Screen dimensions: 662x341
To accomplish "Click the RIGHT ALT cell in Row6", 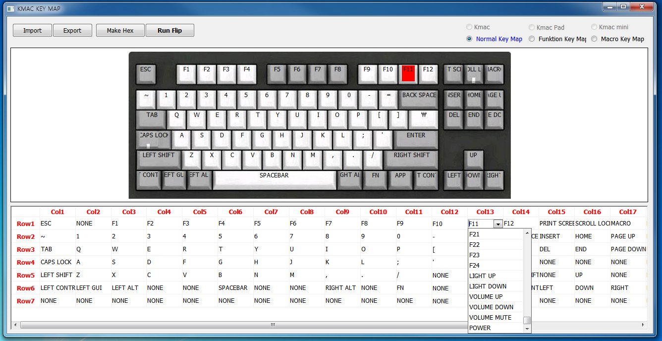I will [x=343, y=288].
